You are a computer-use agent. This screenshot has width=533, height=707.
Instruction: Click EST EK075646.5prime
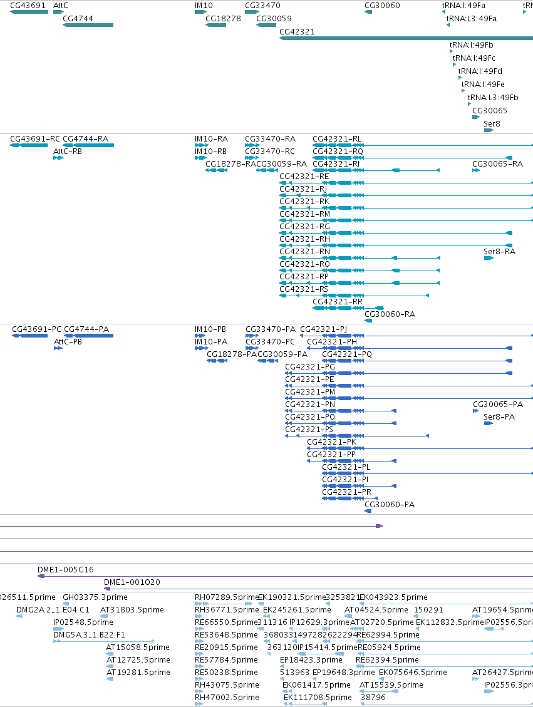tap(382, 679)
